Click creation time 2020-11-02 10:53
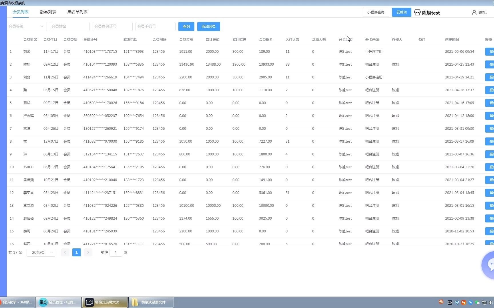The width and height of the screenshot is (494, 308). 459,231
